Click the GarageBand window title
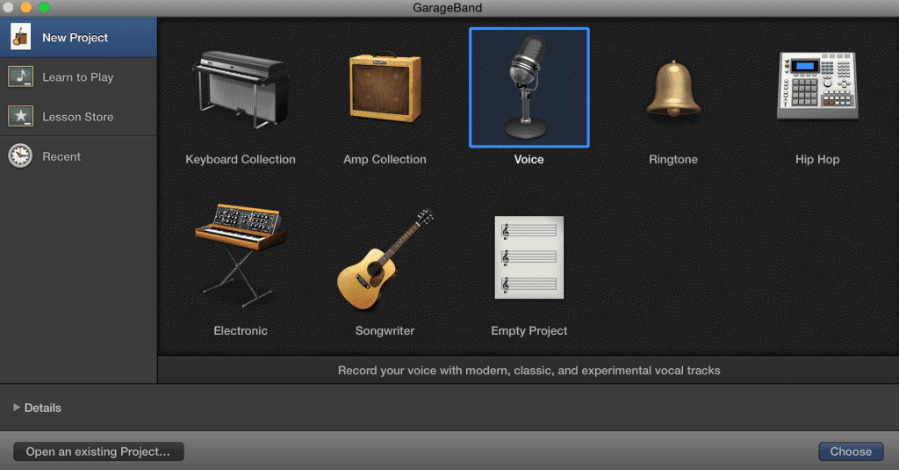This screenshot has width=899, height=470. click(447, 8)
